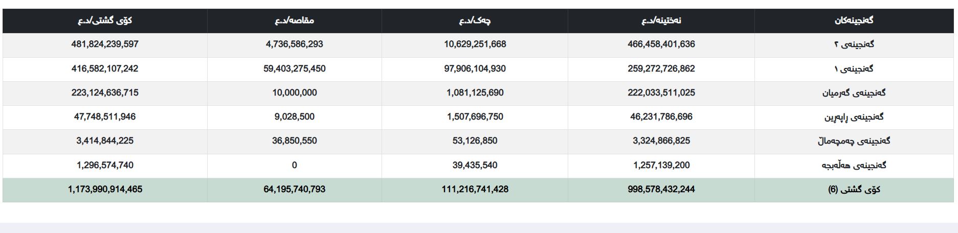Click the کۆی گشتی (6) summary label
The width and height of the screenshot is (958, 233).
[x=854, y=190]
